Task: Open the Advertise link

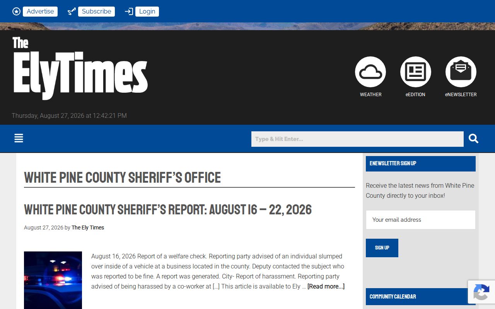Action: [x=40, y=12]
